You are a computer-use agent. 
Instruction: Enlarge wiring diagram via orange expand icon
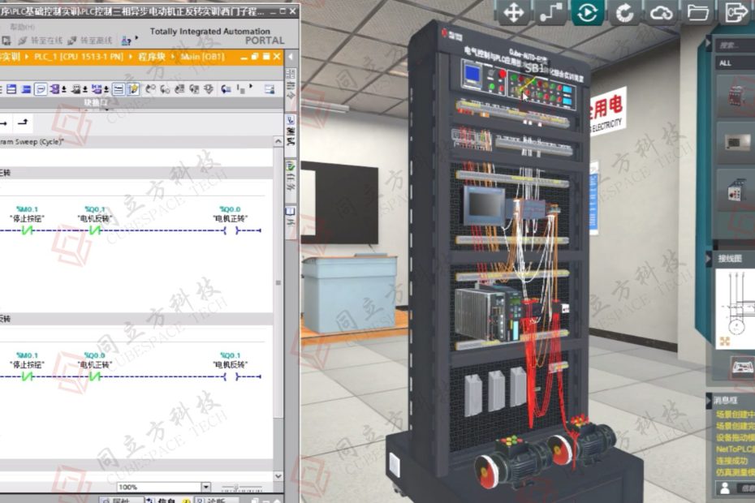[725, 341]
